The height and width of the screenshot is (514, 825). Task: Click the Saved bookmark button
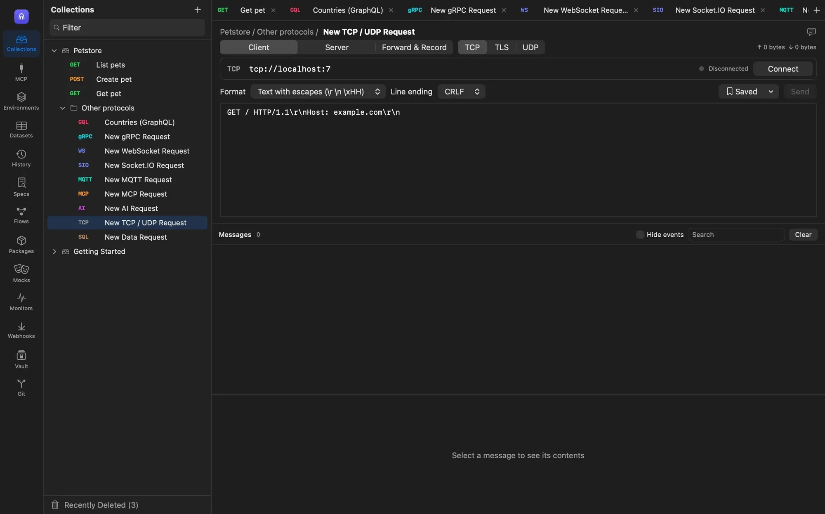point(742,92)
